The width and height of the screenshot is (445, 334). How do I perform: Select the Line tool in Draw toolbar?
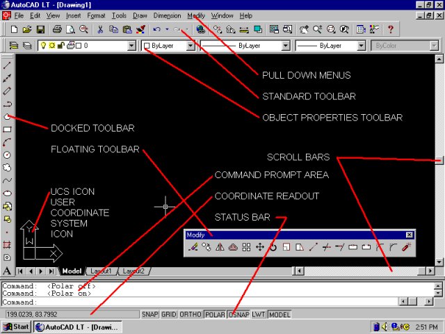(7, 65)
